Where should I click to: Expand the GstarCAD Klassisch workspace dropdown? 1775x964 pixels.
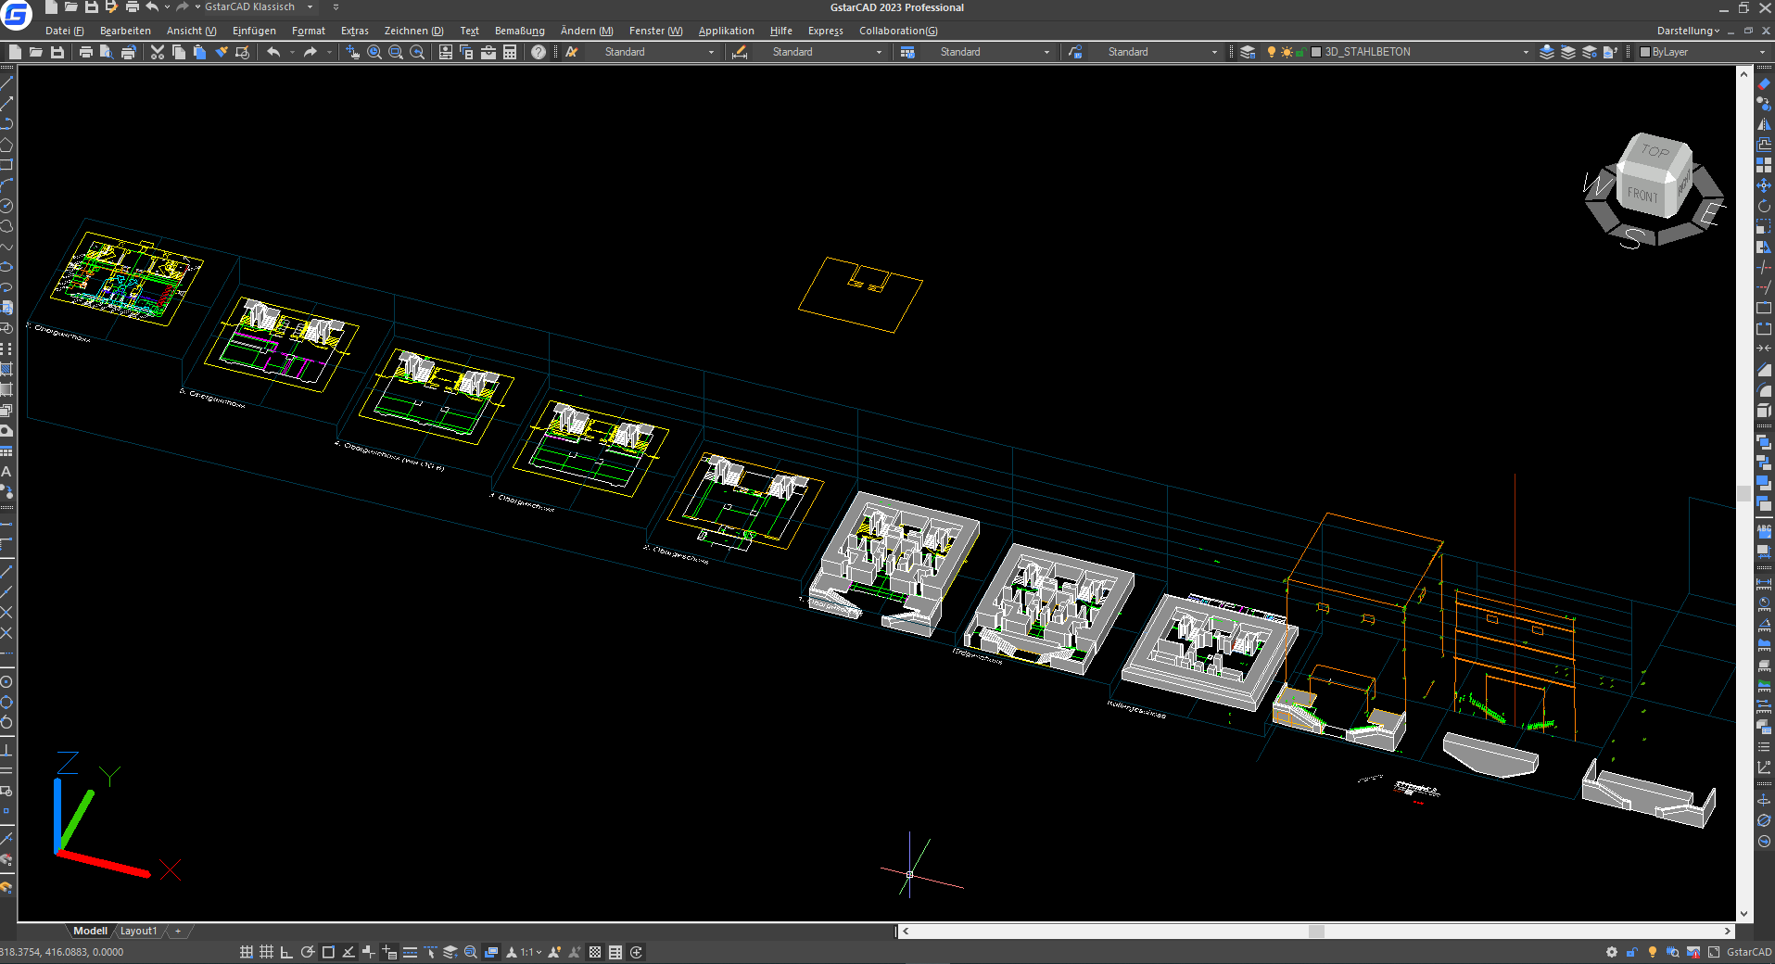click(310, 7)
